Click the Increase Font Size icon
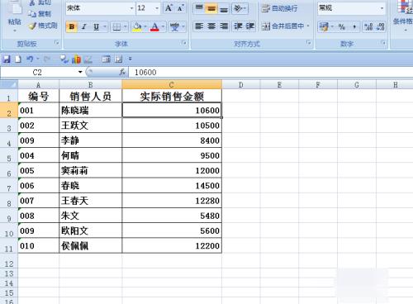The width and height of the screenshot is (413, 304). coord(169,8)
